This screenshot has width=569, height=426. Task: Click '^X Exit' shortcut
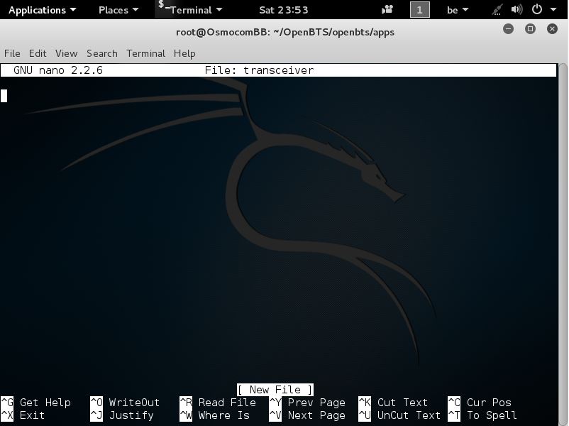[23, 415]
